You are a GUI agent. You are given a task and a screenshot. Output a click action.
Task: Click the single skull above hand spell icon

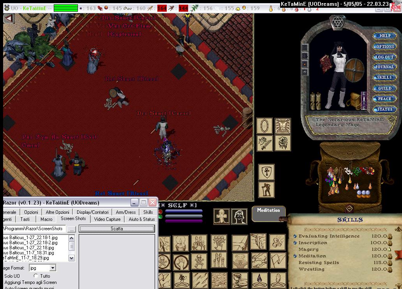(199, 261)
